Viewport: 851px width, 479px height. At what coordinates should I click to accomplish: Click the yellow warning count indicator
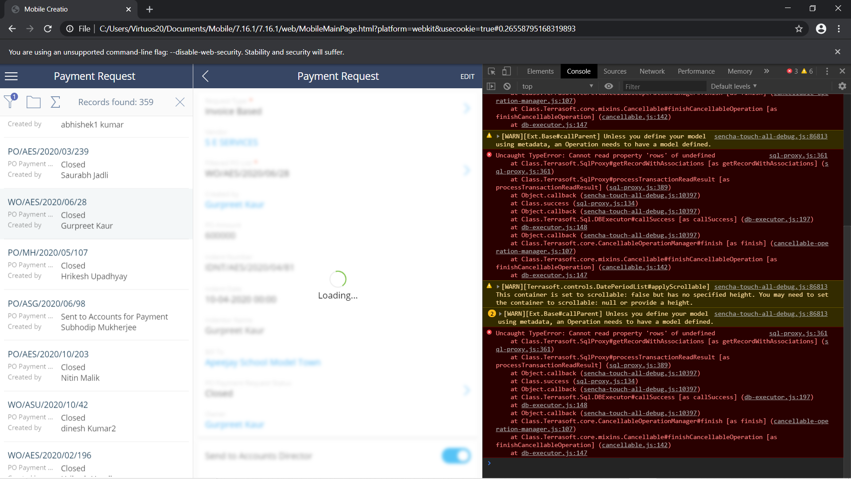[808, 71]
